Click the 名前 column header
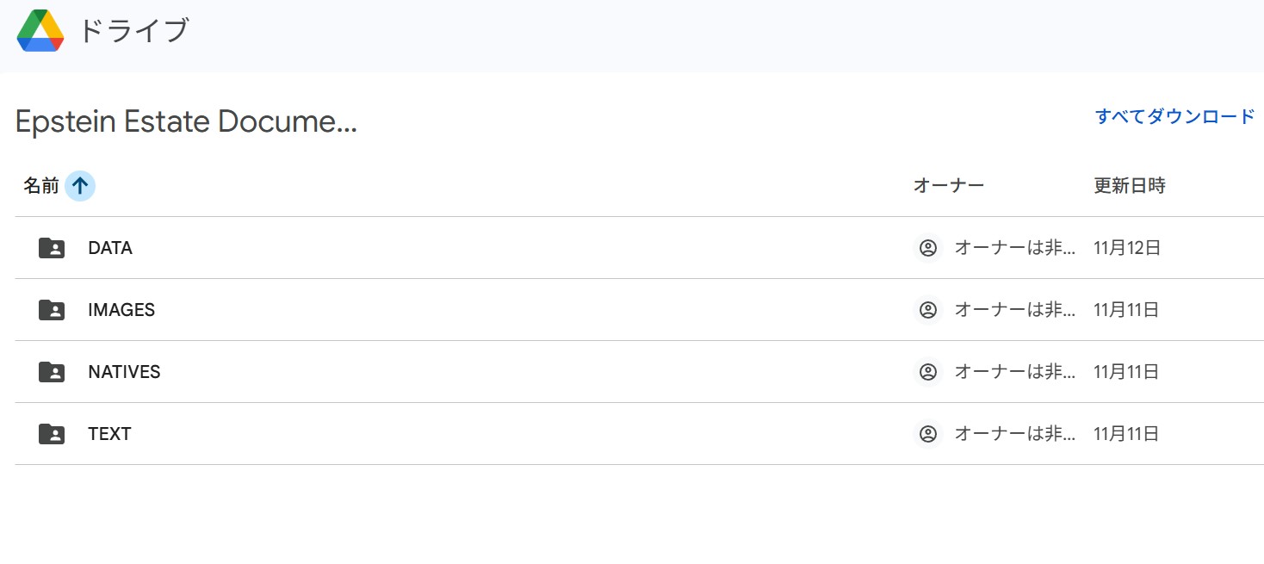1264x564 pixels. tap(40, 185)
